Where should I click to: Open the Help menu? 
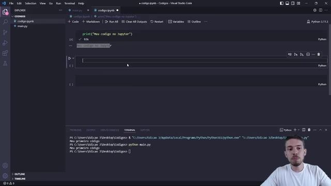(x=81, y=4)
